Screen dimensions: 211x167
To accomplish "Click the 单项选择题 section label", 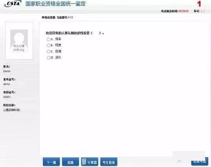I will (x=49, y=18).
